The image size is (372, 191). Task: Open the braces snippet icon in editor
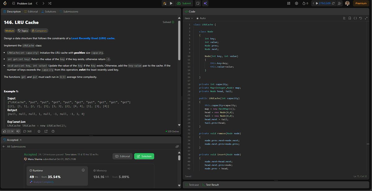point(355,18)
